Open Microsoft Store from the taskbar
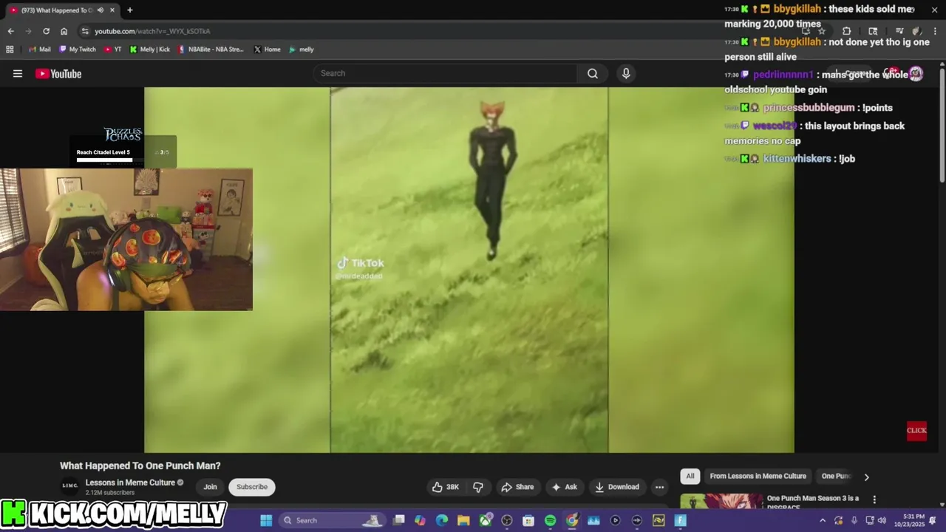This screenshot has height=532, width=946. pos(528,520)
